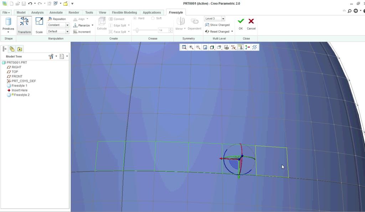Switch to the Flexible Modeling tab
Screen dimensions: 365x212
coord(124,12)
